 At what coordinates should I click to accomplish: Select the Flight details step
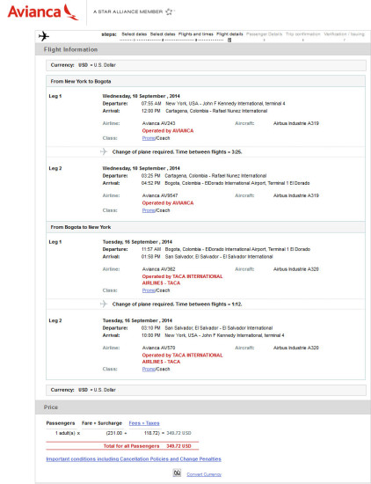click(229, 34)
